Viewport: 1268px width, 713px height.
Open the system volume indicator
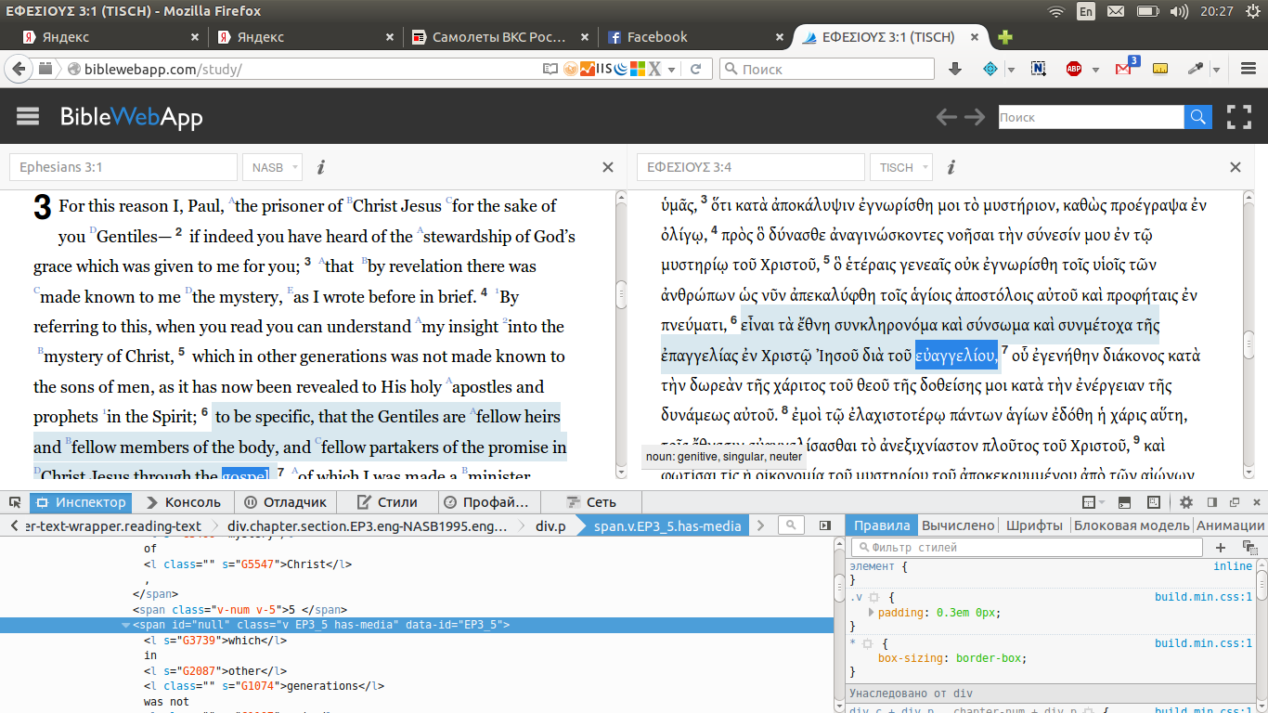tap(1179, 11)
